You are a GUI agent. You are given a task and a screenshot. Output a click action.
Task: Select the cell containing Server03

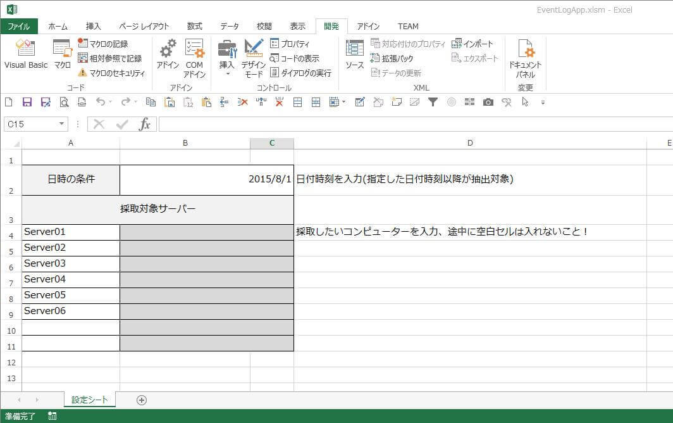(70, 263)
